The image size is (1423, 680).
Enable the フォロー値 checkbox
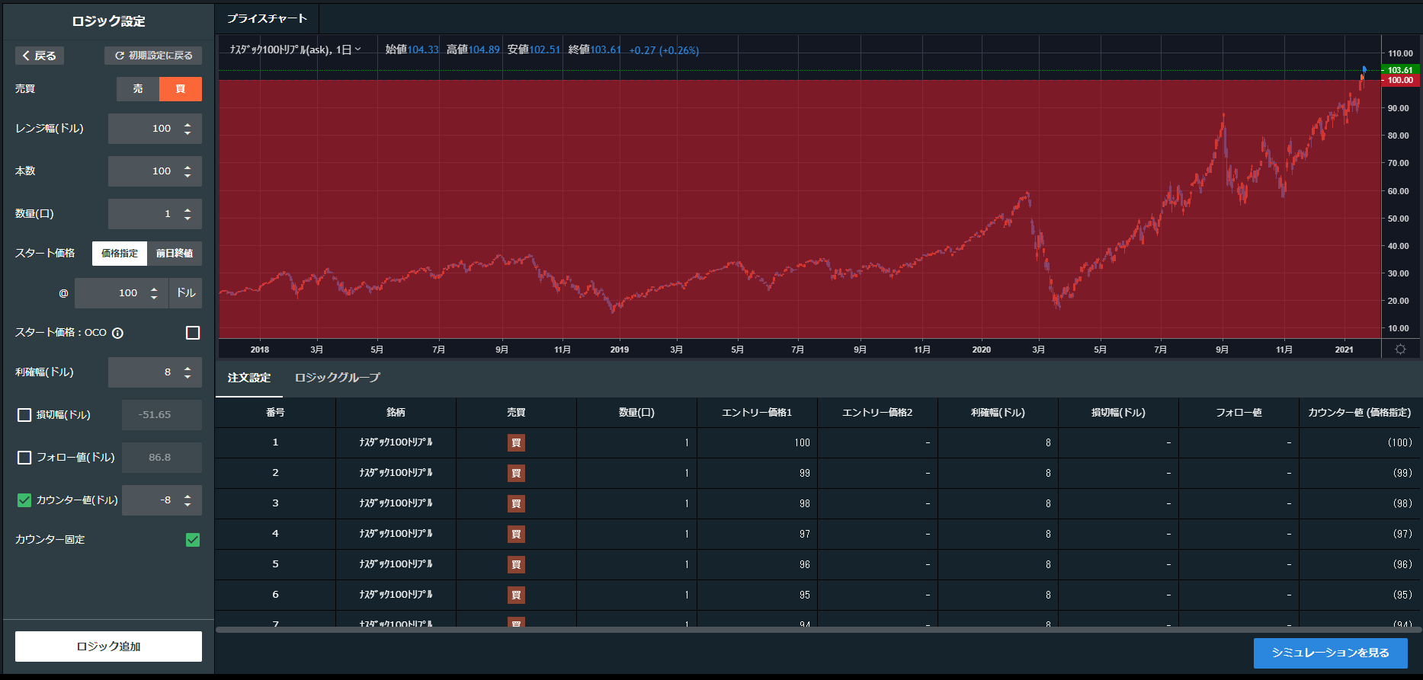pos(24,458)
